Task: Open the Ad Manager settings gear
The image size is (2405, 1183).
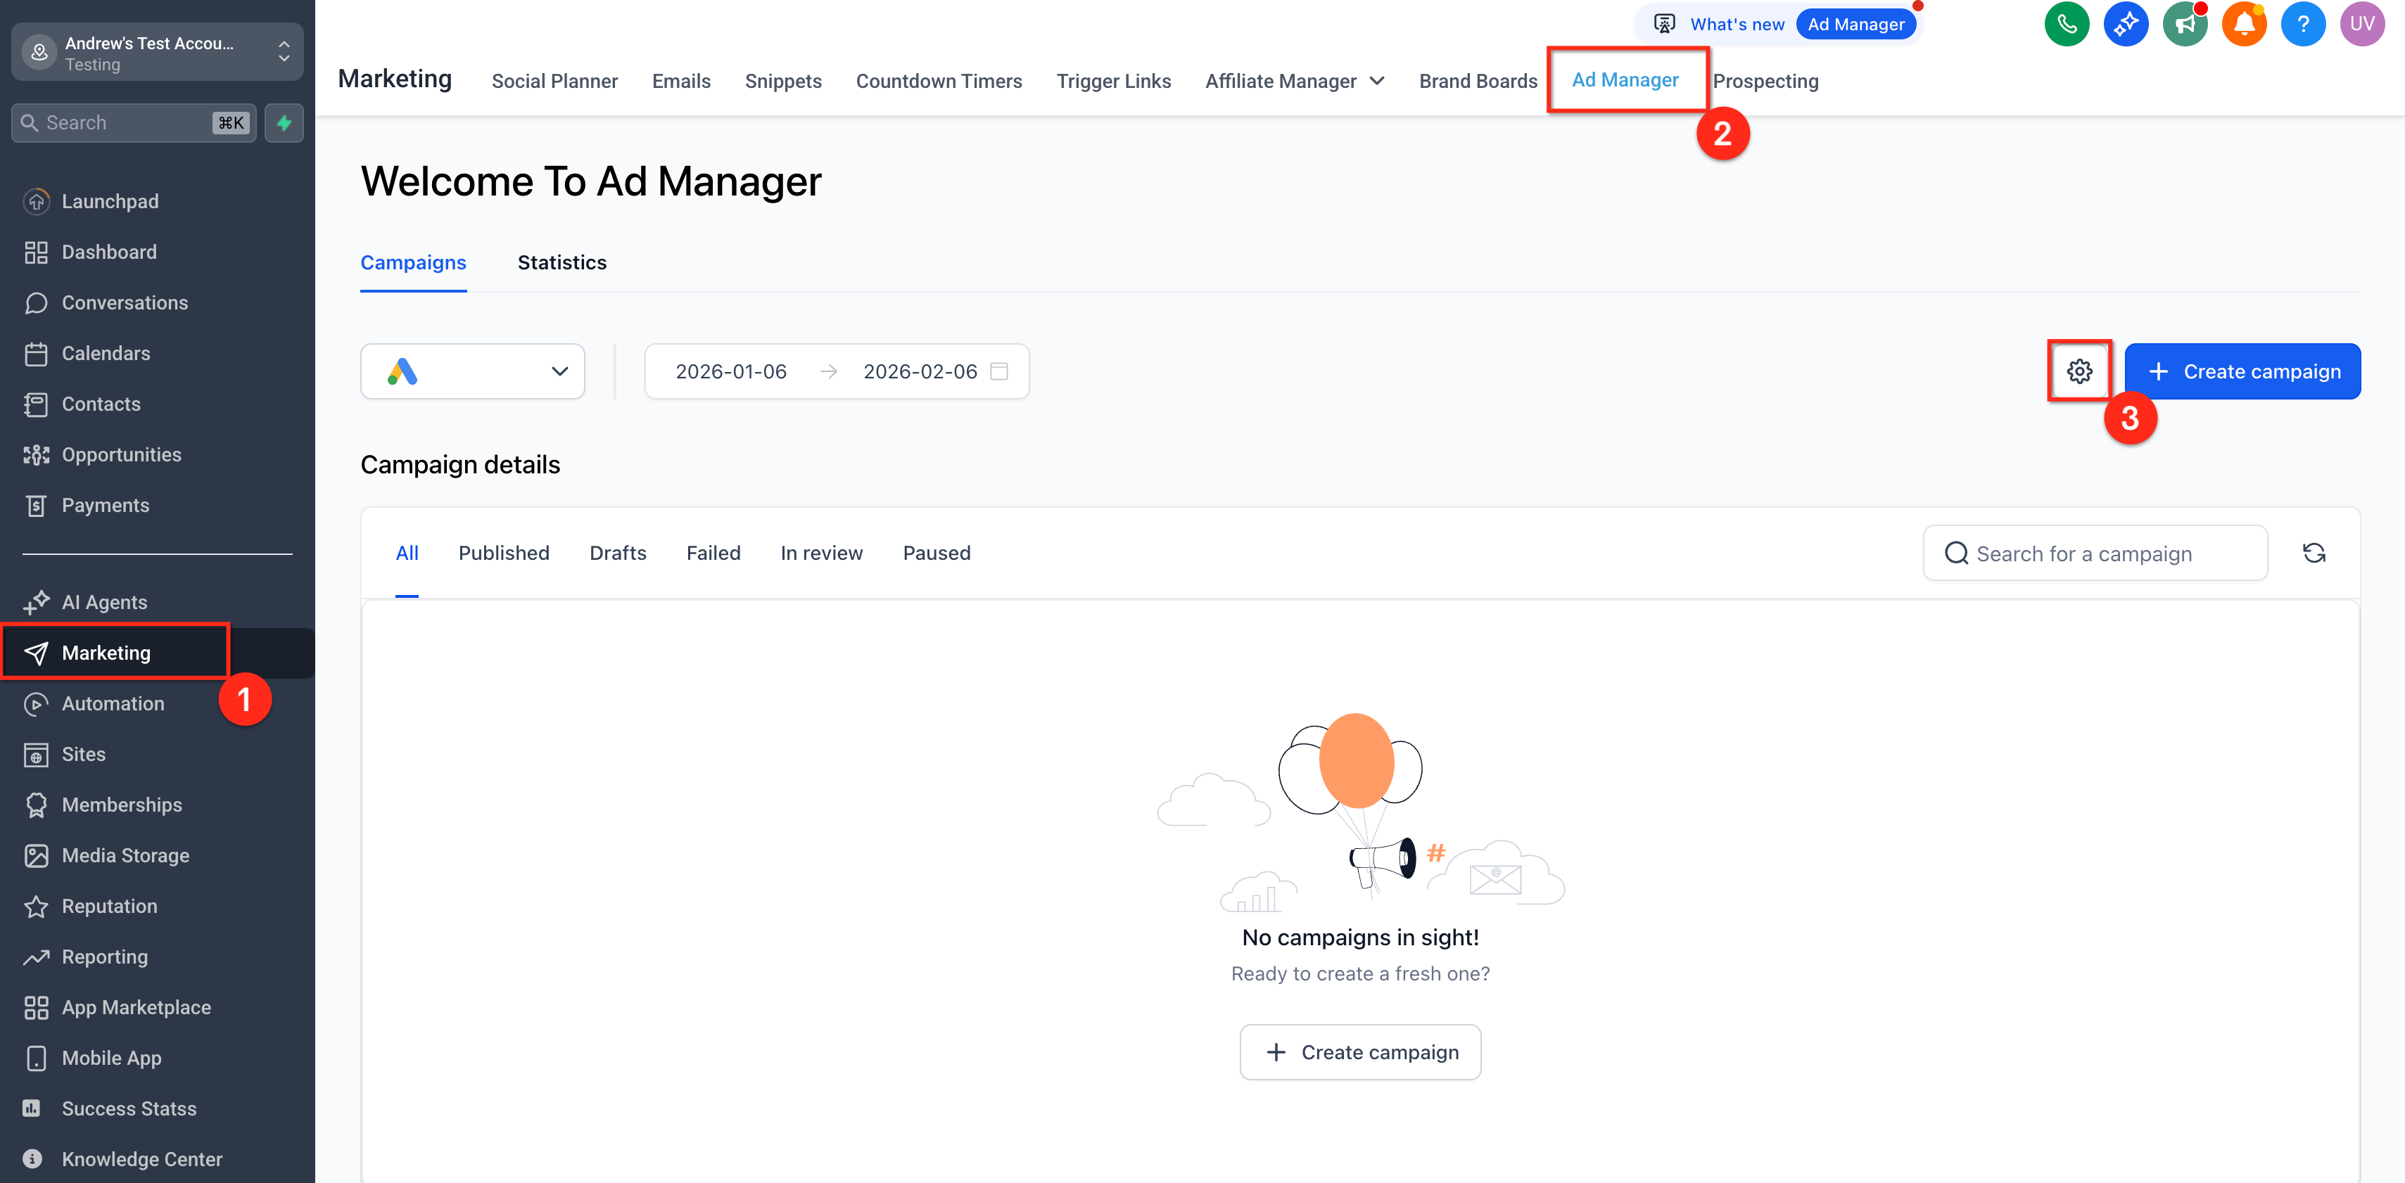Action: (2079, 371)
